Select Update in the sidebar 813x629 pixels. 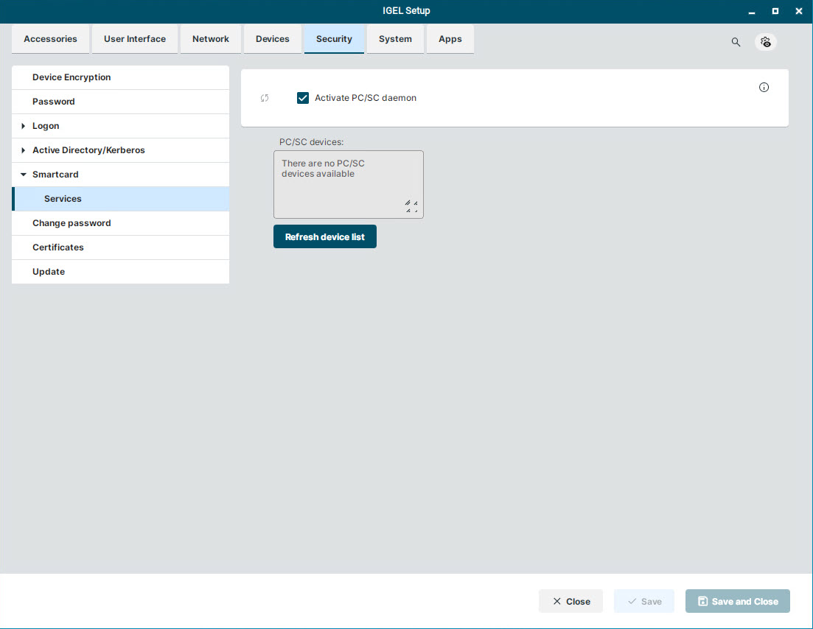point(120,272)
